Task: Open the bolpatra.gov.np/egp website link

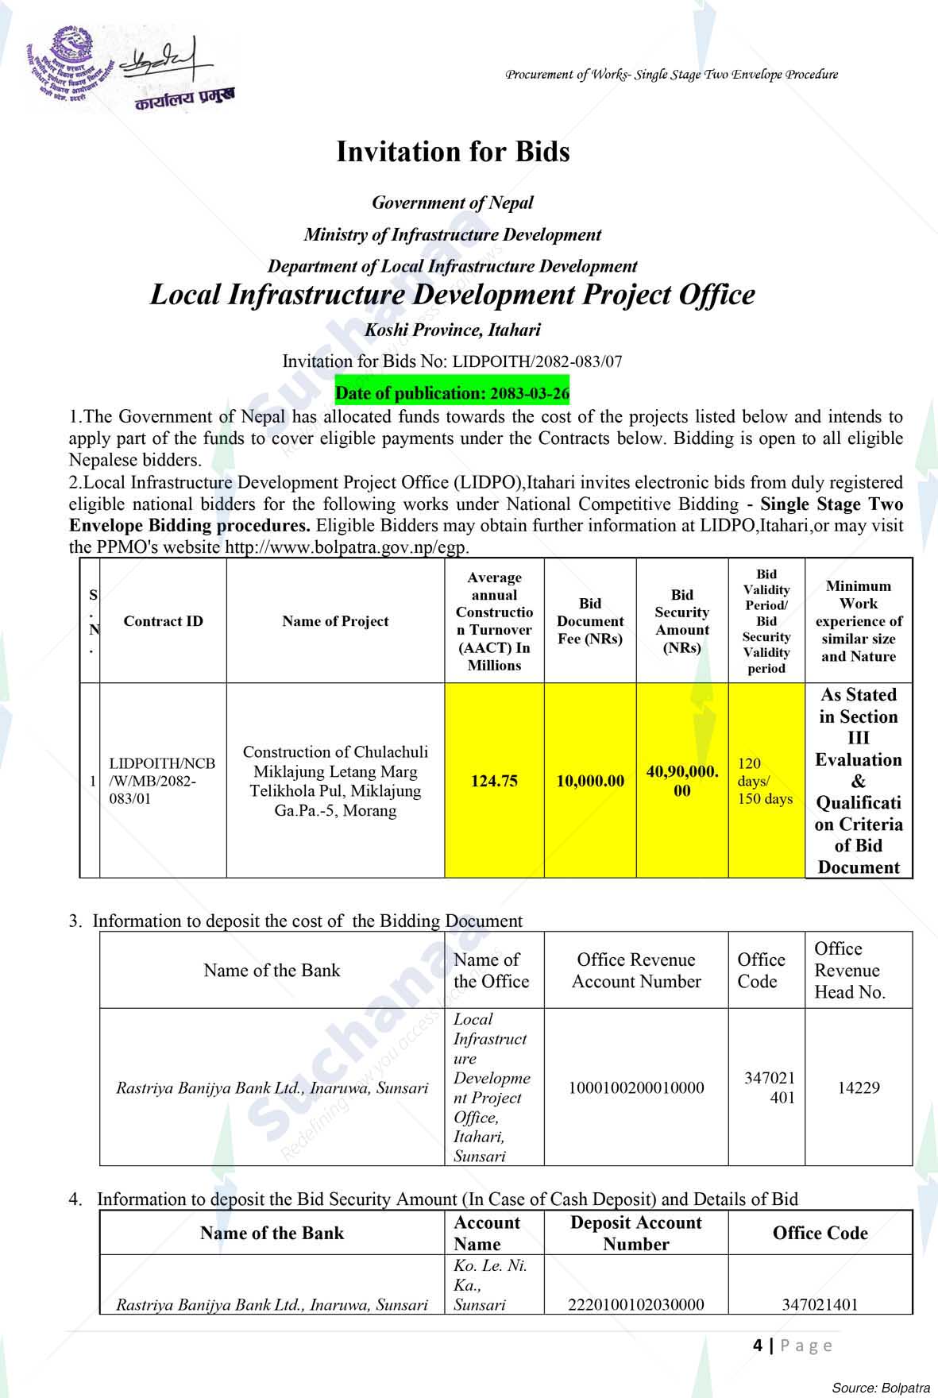Action: [x=347, y=547]
